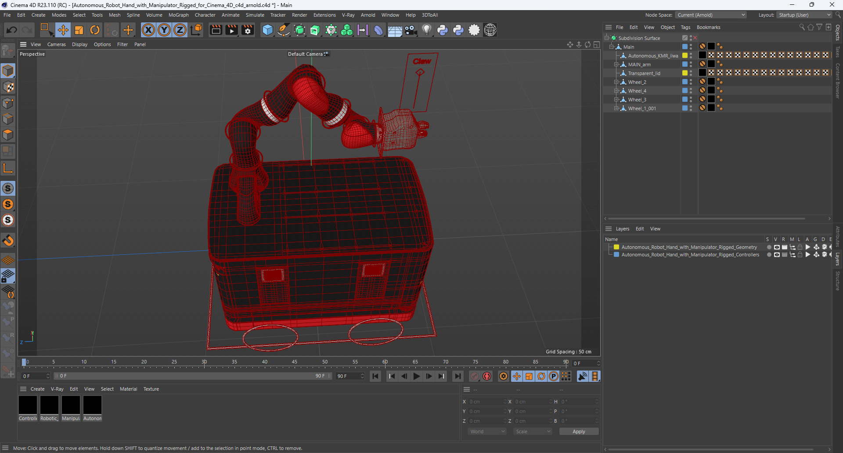Click the Record Active Objects button
The height and width of the screenshot is (453, 843).
point(475,376)
